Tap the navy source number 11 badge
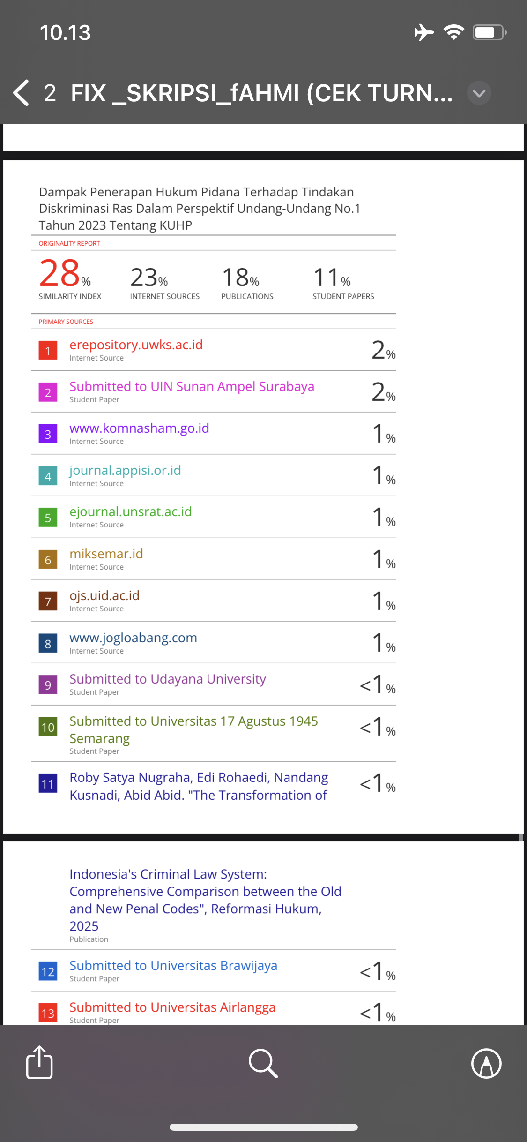 [48, 784]
